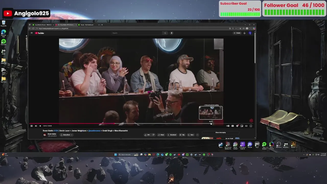The image size is (327, 184).
Task: Reload the page in browser
Action: pyautogui.click(x=33, y=28)
